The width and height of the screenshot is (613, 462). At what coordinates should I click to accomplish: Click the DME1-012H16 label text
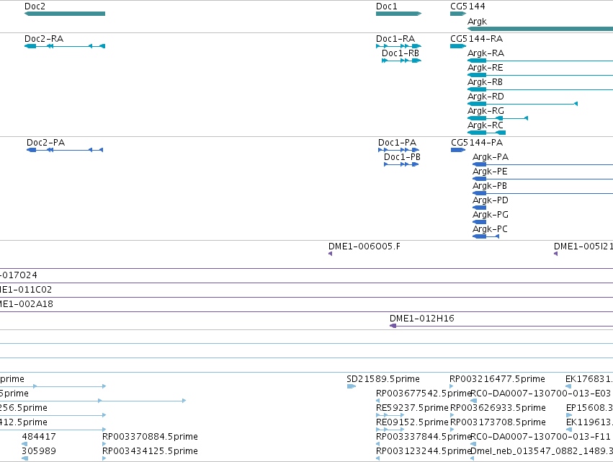[422, 319]
